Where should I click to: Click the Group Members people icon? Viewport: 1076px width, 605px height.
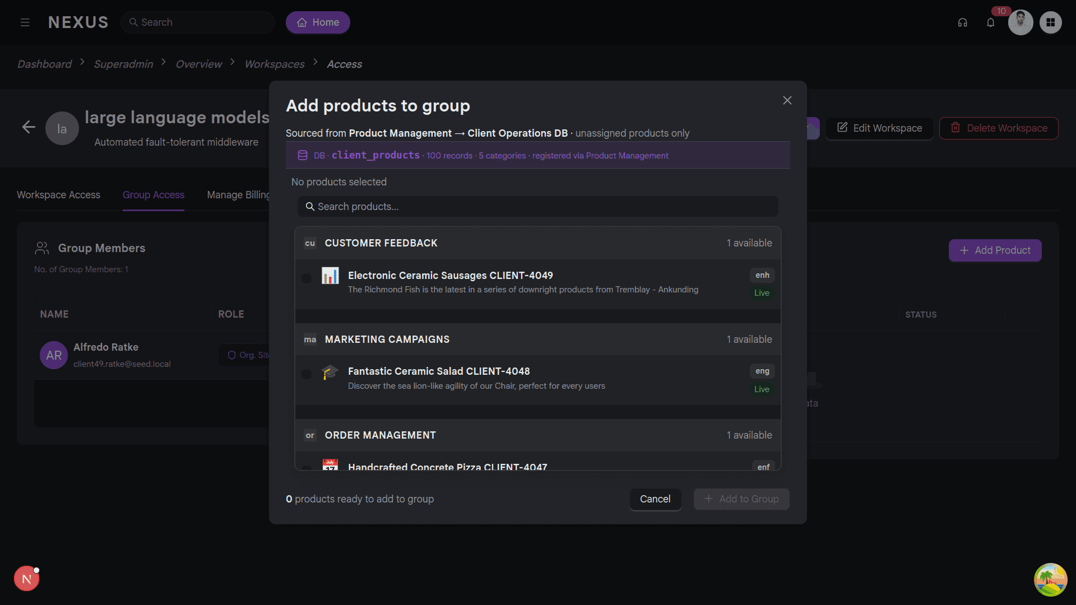pos(42,248)
